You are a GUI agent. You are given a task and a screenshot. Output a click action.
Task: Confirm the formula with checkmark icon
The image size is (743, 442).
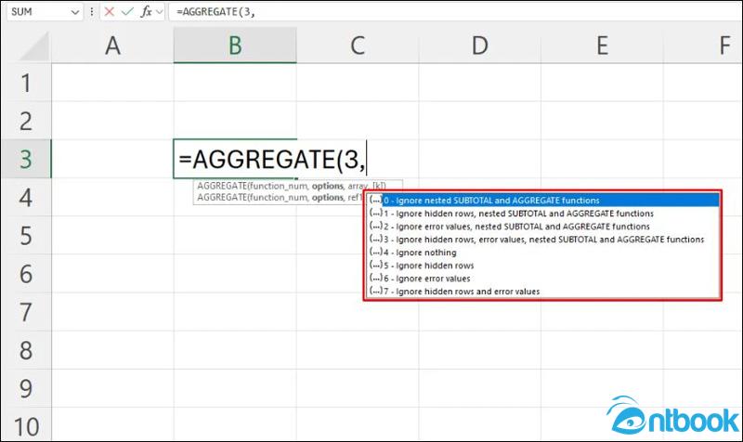pos(126,11)
